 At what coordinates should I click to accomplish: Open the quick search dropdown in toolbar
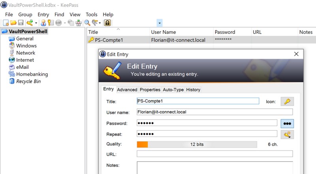tap(159, 23)
